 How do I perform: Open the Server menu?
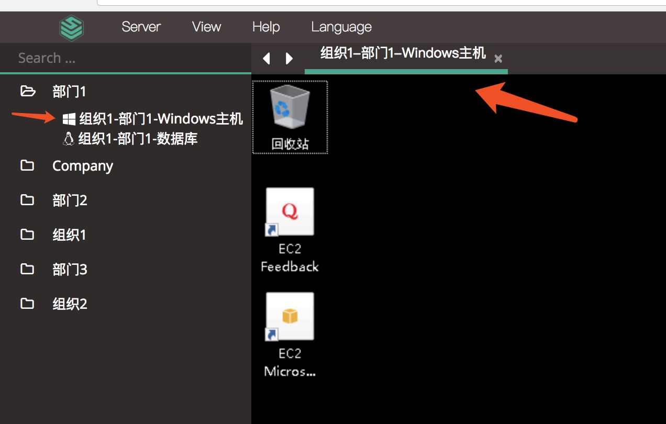coord(141,27)
